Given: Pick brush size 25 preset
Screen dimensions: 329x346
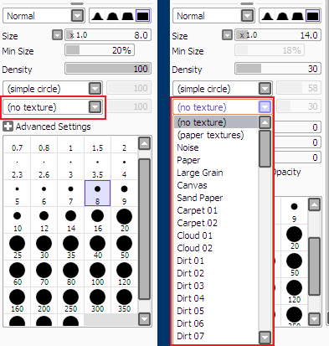Looking at the screenshot, I should 18,247.
